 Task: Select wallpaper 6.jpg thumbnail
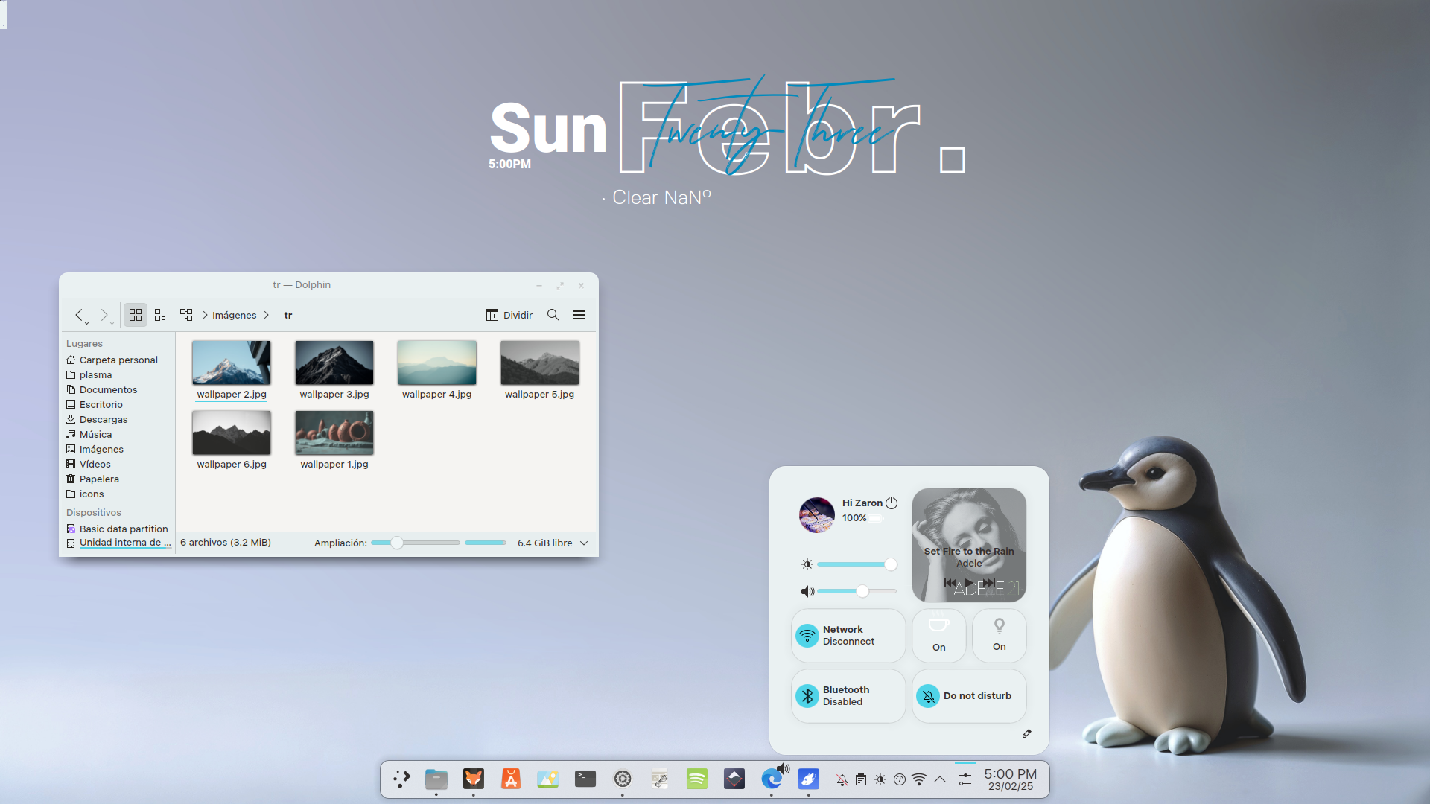click(232, 433)
